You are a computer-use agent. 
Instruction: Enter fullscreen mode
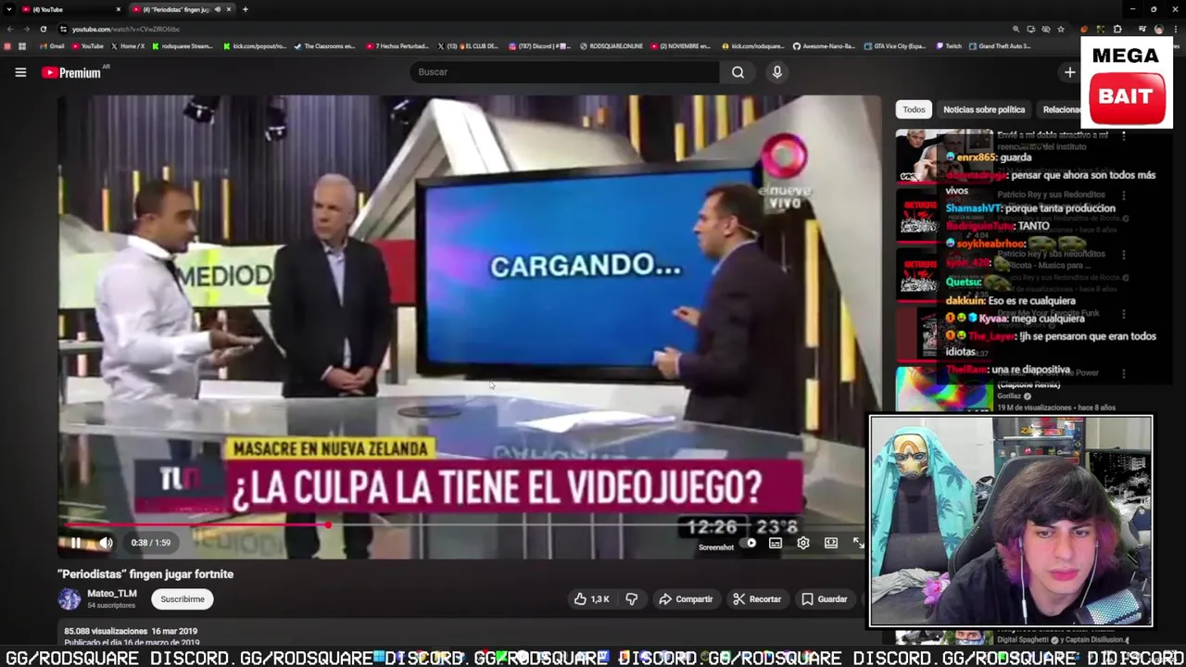click(858, 543)
